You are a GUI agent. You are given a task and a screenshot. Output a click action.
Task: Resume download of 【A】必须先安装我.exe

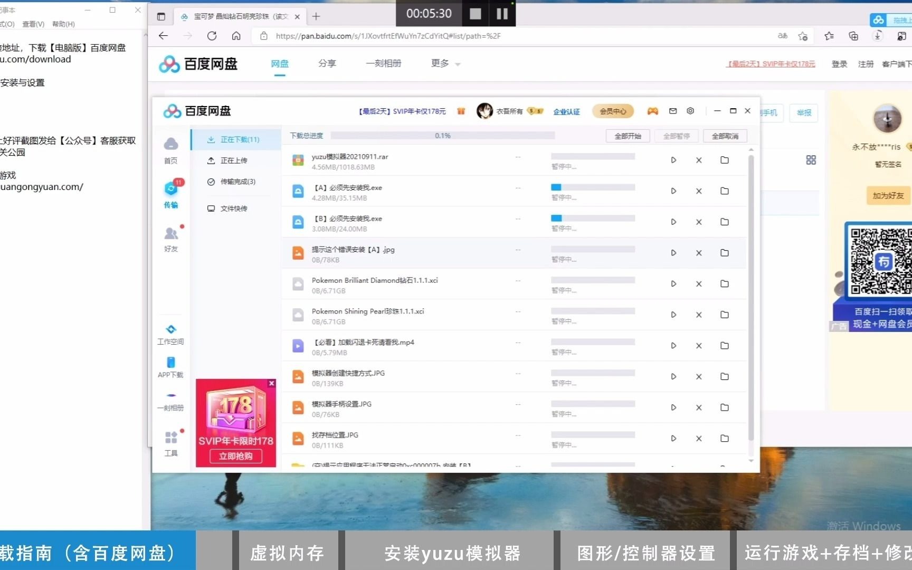coord(673,191)
